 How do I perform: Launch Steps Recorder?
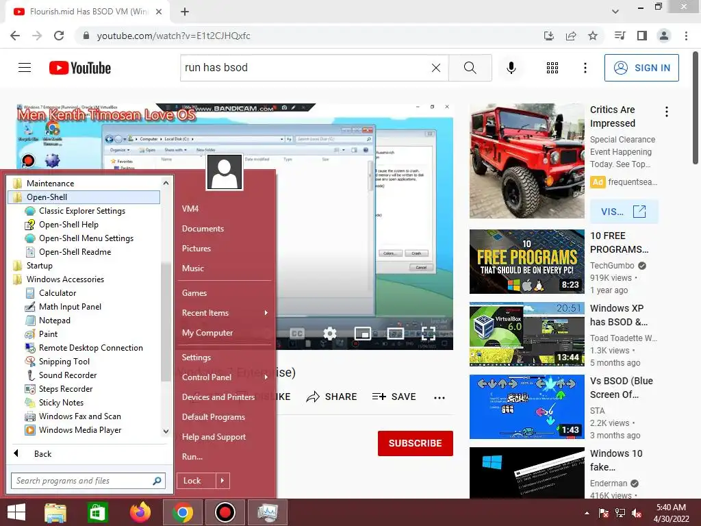click(65, 389)
